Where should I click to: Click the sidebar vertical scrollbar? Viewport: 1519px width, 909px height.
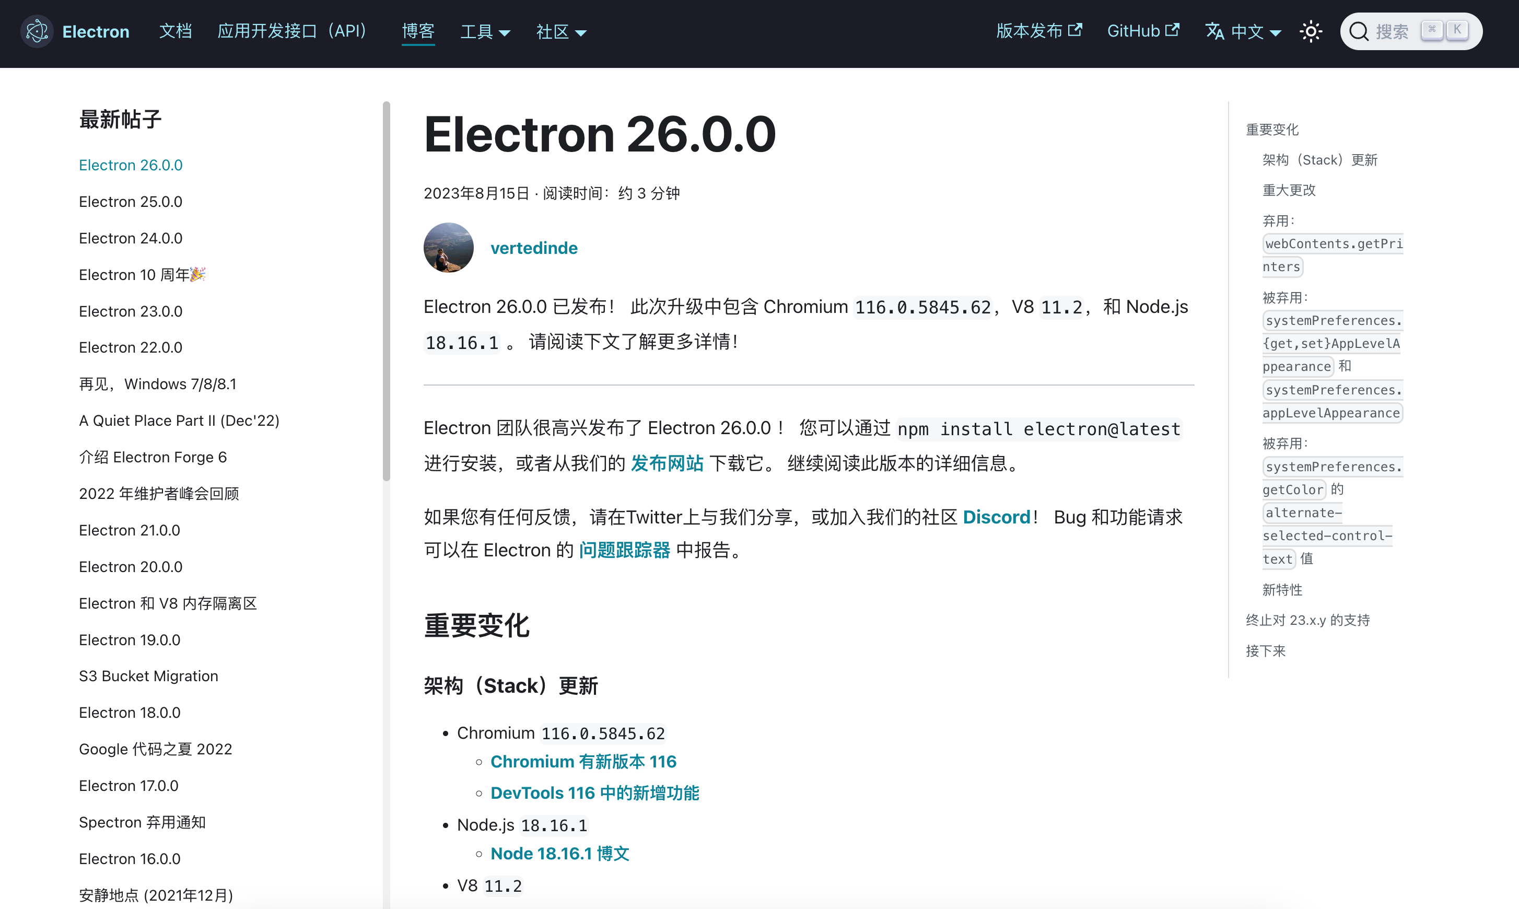387,292
